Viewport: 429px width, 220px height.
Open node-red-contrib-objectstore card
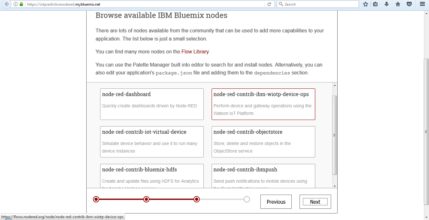[x=263, y=142]
